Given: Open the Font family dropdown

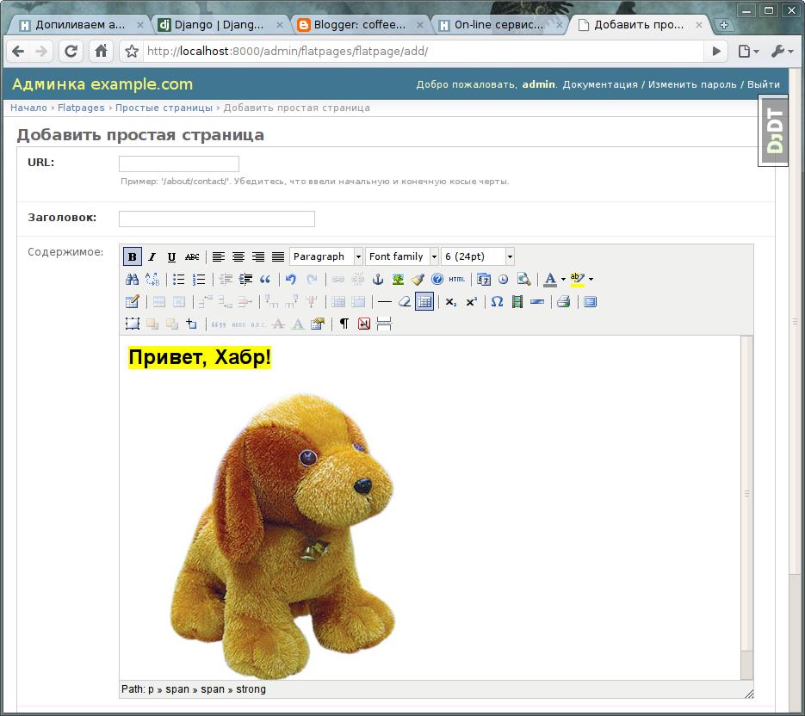Looking at the screenshot, I should pyautogui.click(x=402, y=256).
